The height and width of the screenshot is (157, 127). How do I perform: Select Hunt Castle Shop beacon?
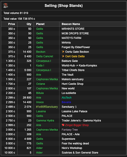pos(72,84)
